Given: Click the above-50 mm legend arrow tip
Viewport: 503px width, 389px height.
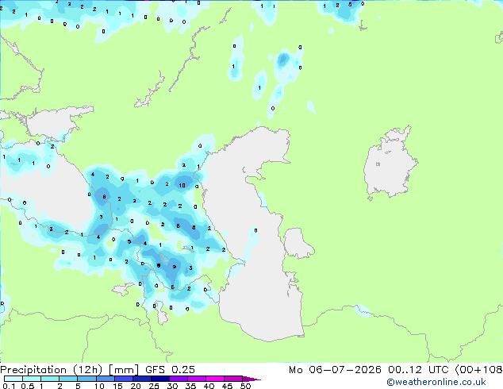Looking at the screenshot, I should [x=251, y=379].
